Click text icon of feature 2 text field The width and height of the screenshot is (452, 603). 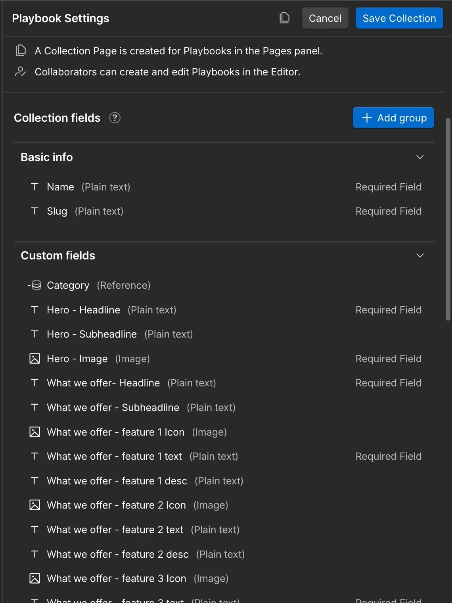pos(35,530)
